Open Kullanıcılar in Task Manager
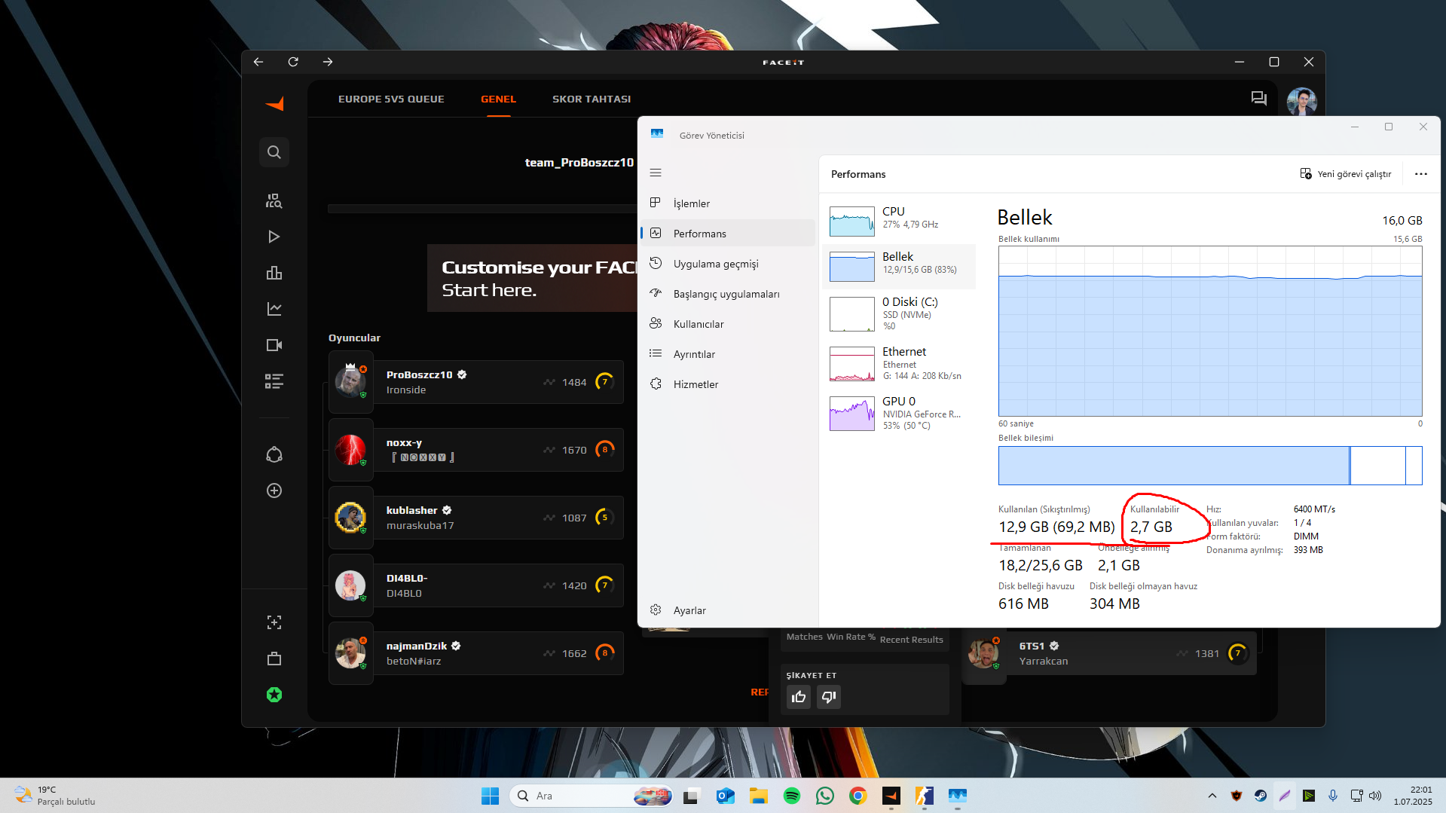Screen dimensions: 1446x813 point(728,324)
